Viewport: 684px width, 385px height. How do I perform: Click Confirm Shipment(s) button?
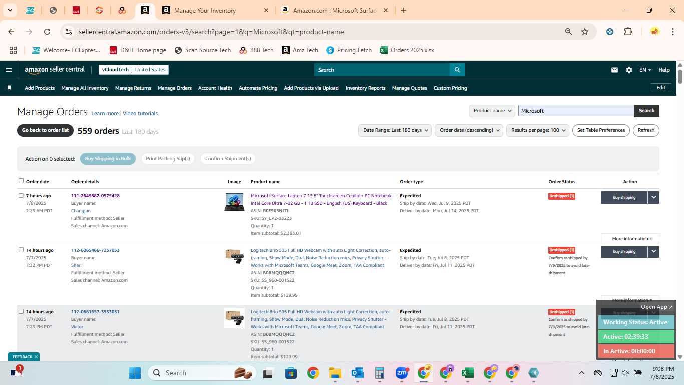tap(228, 159)
